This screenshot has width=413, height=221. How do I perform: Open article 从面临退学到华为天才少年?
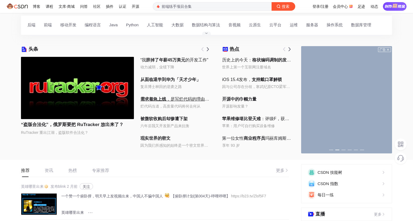(x=170, y=79)
